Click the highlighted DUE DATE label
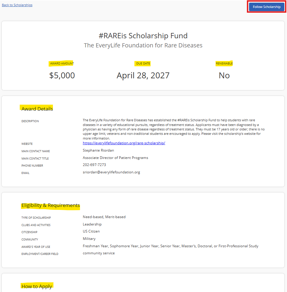The image size is (287, 292). point(143,64)
